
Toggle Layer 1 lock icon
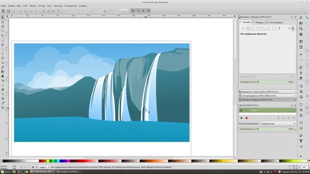tap(246, 110)
